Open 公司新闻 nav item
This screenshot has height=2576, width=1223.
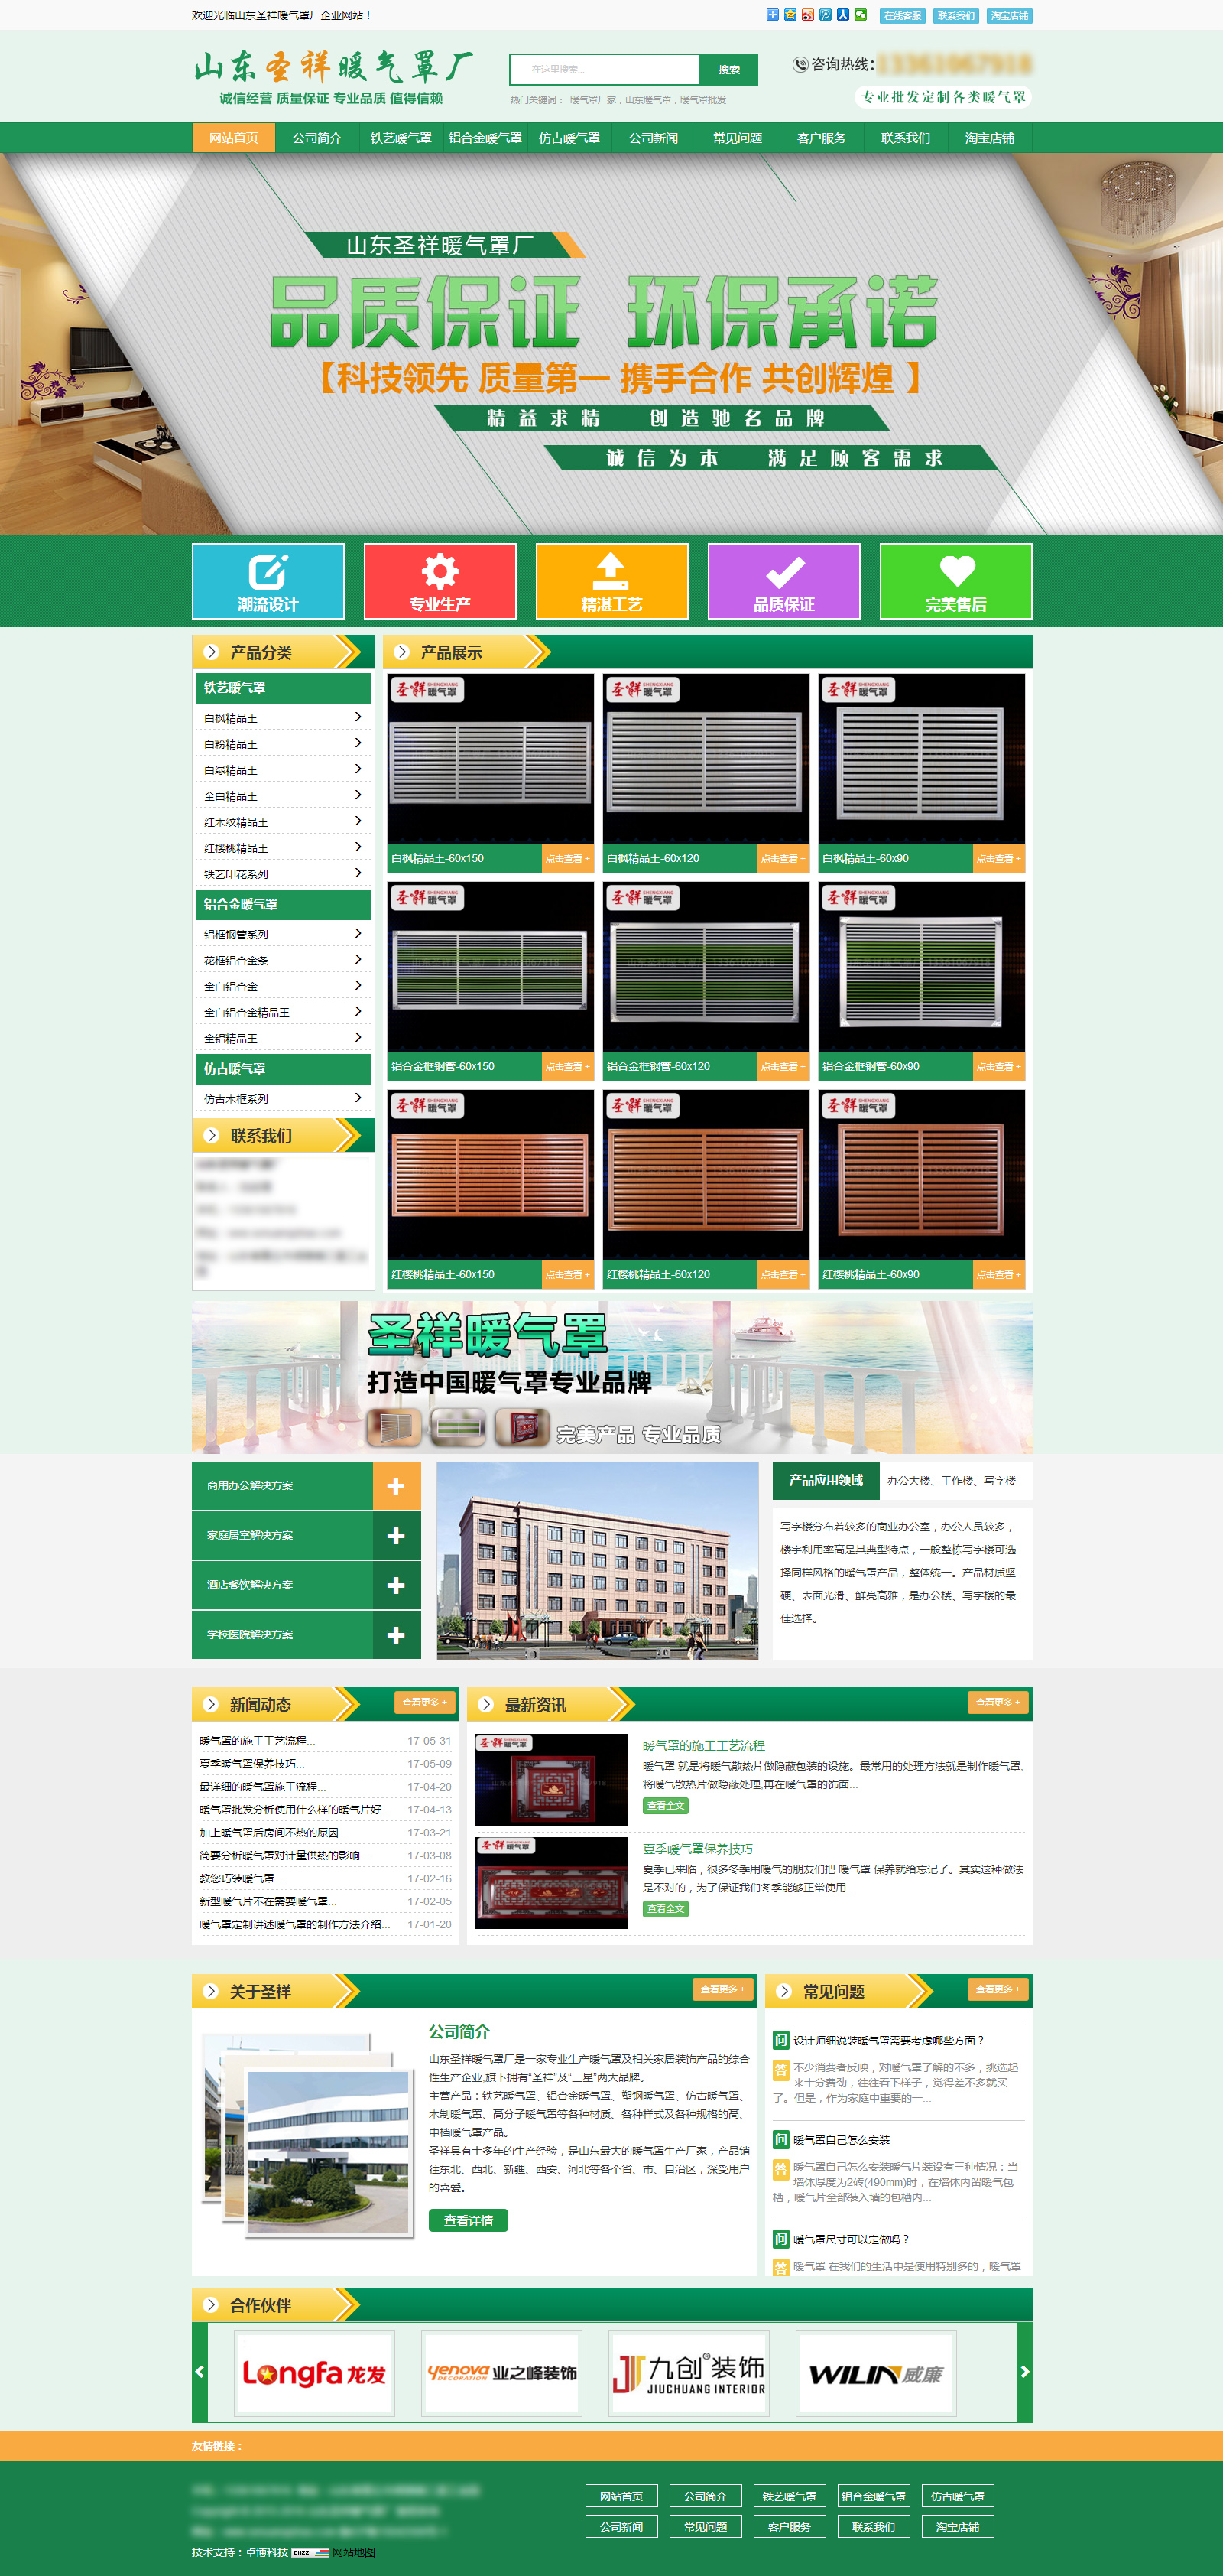click(x=654, y=138)
